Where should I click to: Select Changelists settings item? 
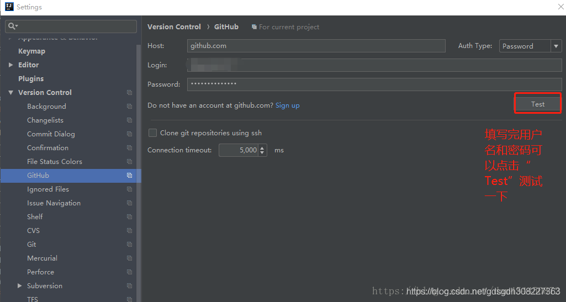pyautogui.click(x=45, y=120)
